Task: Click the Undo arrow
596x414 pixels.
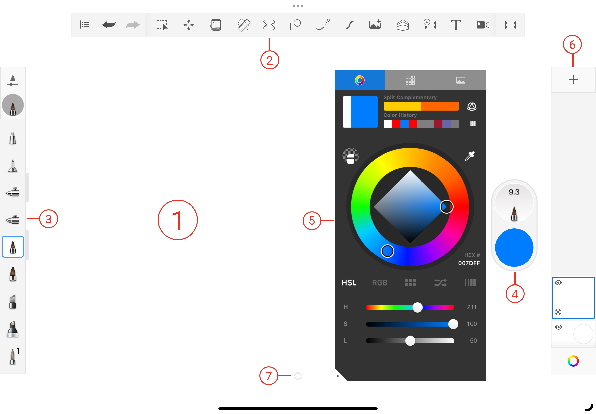Action: click(x=109, y=25)
